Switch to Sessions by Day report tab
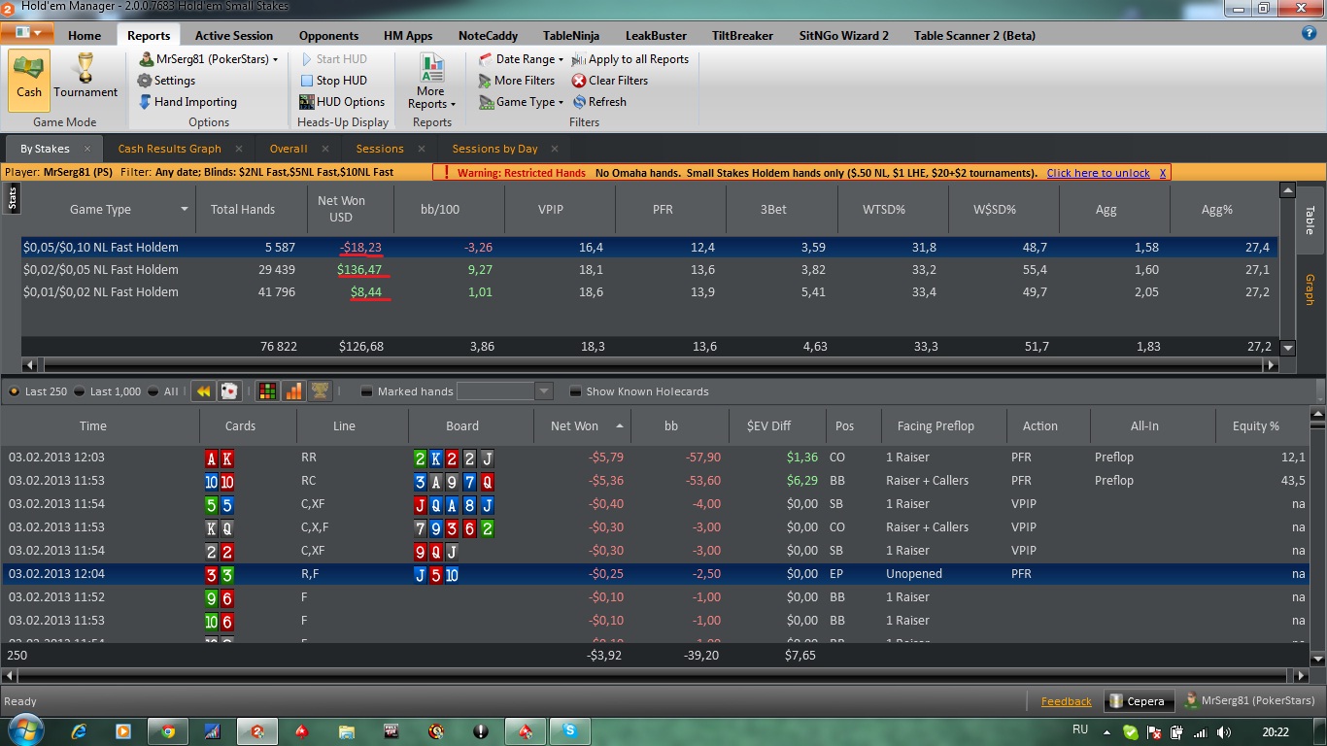 (494, 149)
